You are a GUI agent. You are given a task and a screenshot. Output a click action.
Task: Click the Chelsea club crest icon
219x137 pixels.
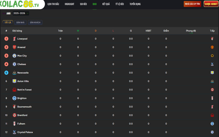pyautogui.click(x=15, y=64)
